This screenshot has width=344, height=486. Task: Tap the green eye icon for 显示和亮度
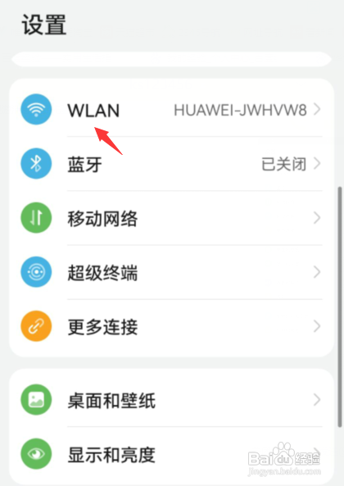36,454
